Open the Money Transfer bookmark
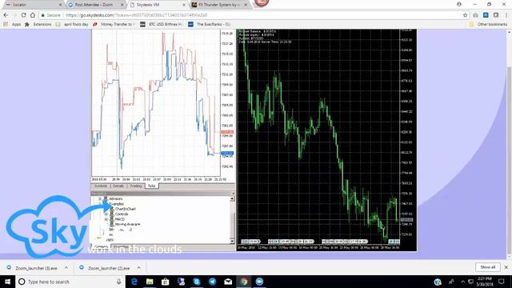This screenshot has width=512, height=288. 114,24
